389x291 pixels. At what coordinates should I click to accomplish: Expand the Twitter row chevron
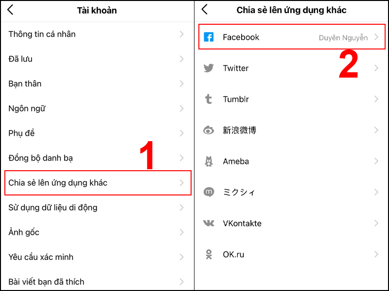coord(376,68)
